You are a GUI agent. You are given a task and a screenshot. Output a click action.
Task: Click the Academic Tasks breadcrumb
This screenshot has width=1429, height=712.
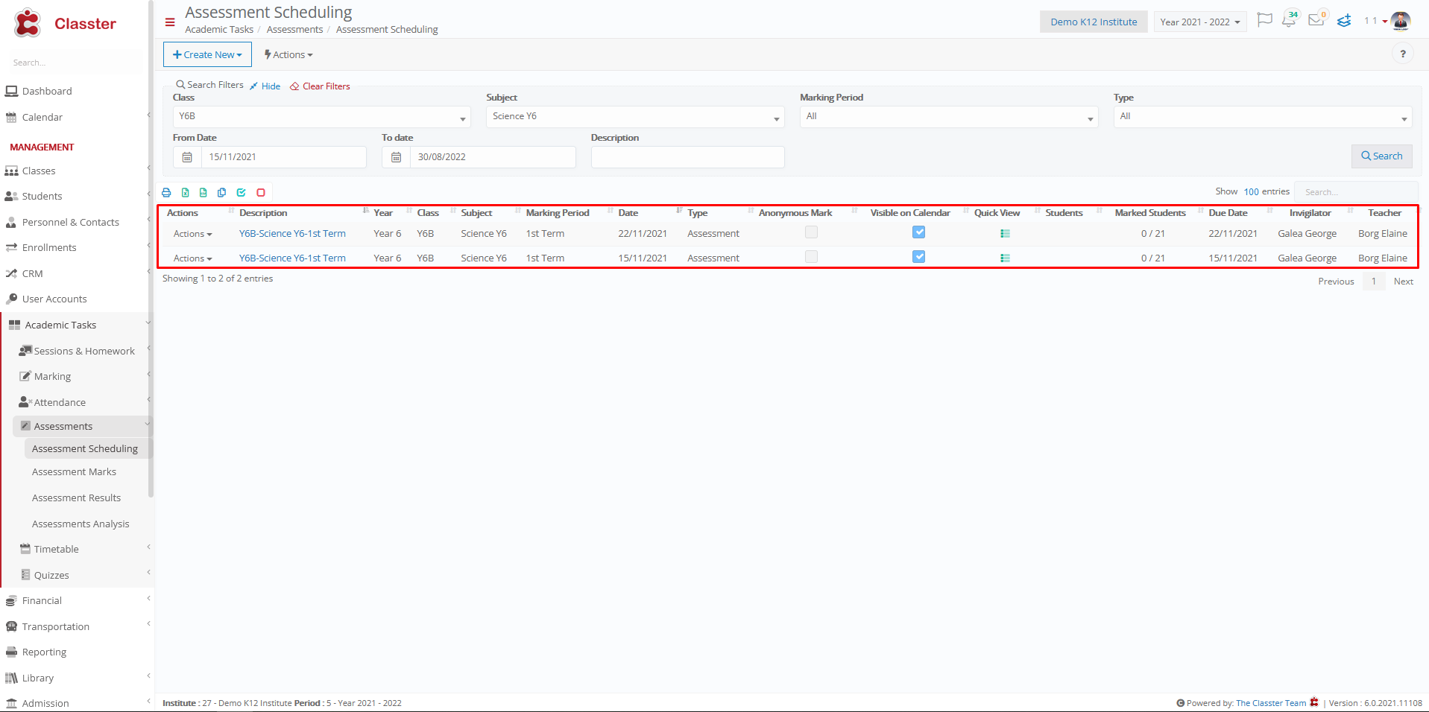pos(219,30)
